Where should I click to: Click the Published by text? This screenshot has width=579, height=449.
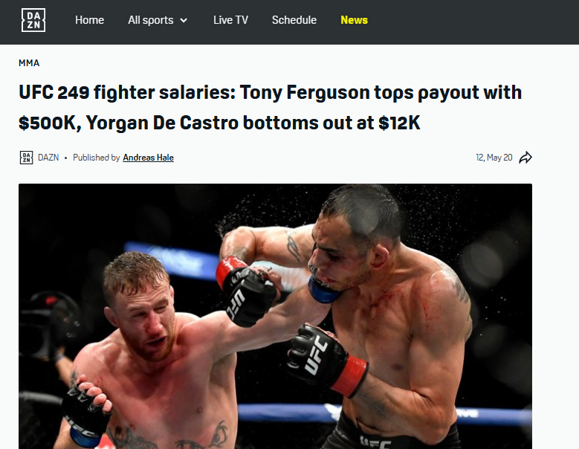pos(96,158)
